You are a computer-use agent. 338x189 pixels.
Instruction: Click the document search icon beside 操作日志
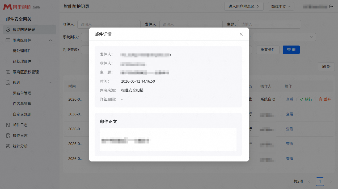pos(8,136)
